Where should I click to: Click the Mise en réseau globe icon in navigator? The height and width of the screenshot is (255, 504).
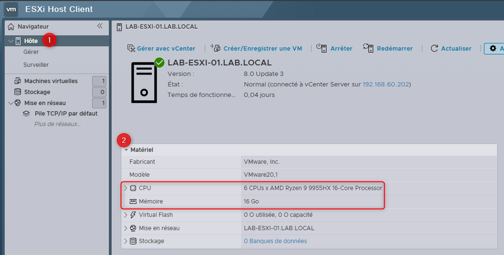point(18,103)
